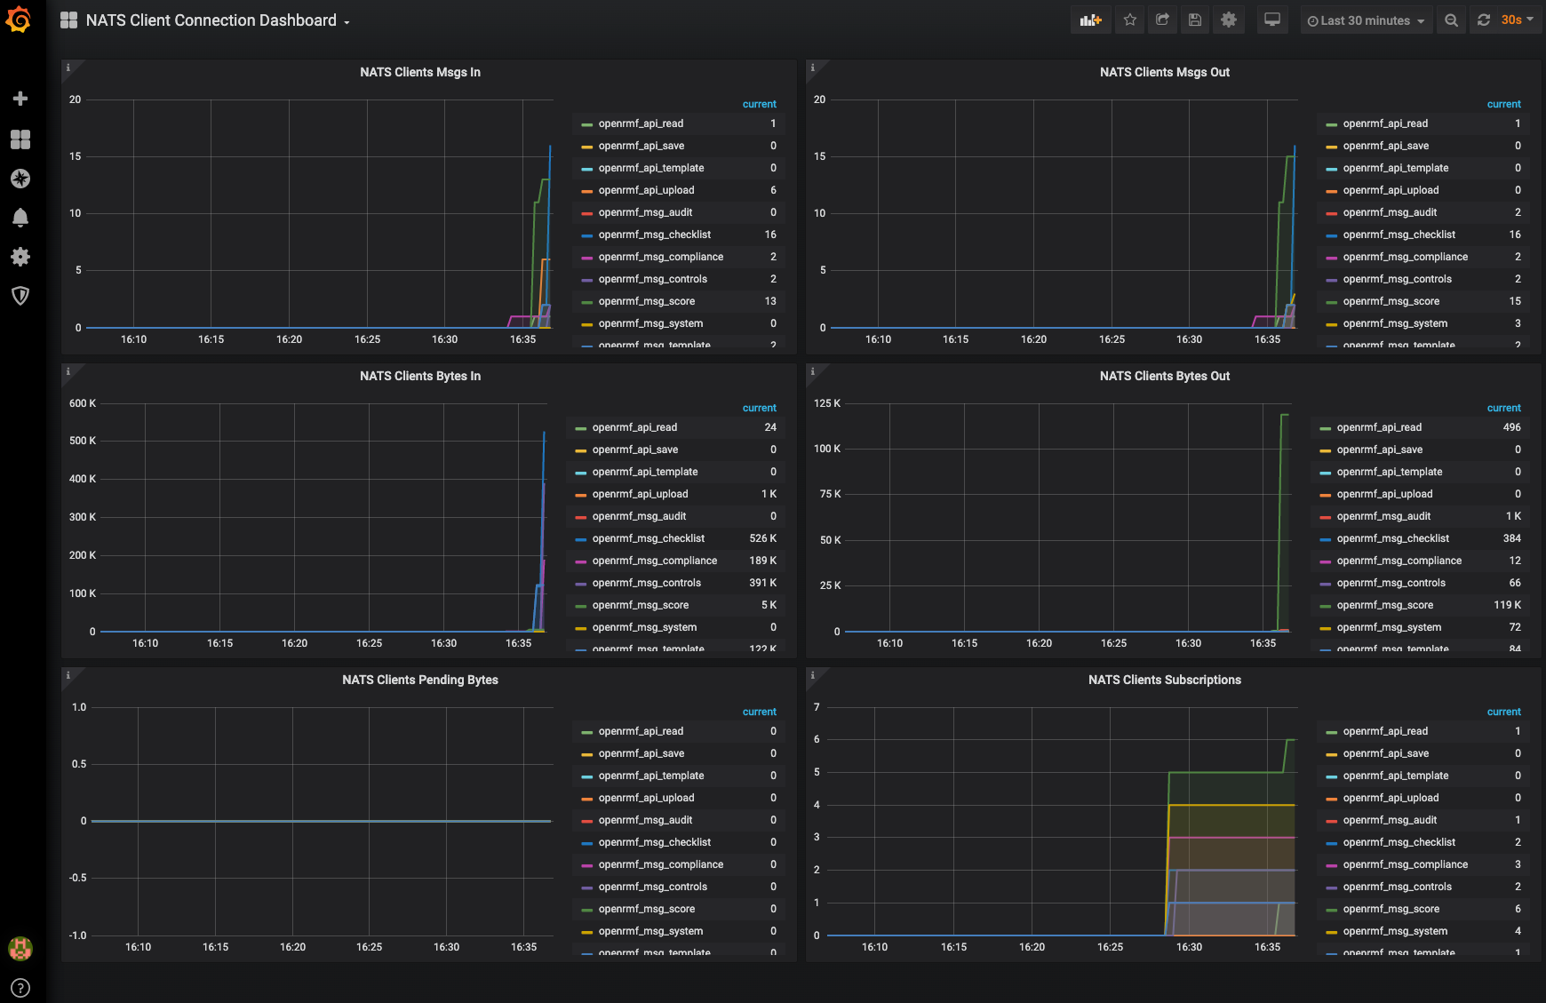Toggle openrmf_api_read series in Msgs In legend
The image size is (1546, 1003).
641,123
